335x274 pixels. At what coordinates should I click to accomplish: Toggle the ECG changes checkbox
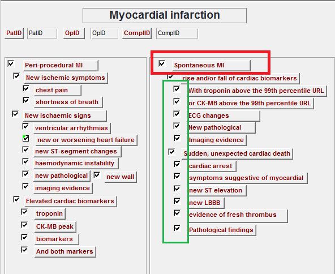point(177,114)
